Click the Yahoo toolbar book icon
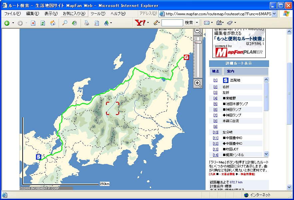294x200 pixels. tap(219, 23)
